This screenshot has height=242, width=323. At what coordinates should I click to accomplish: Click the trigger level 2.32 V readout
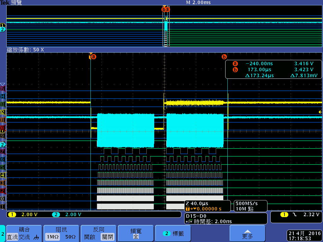(311, 215)
